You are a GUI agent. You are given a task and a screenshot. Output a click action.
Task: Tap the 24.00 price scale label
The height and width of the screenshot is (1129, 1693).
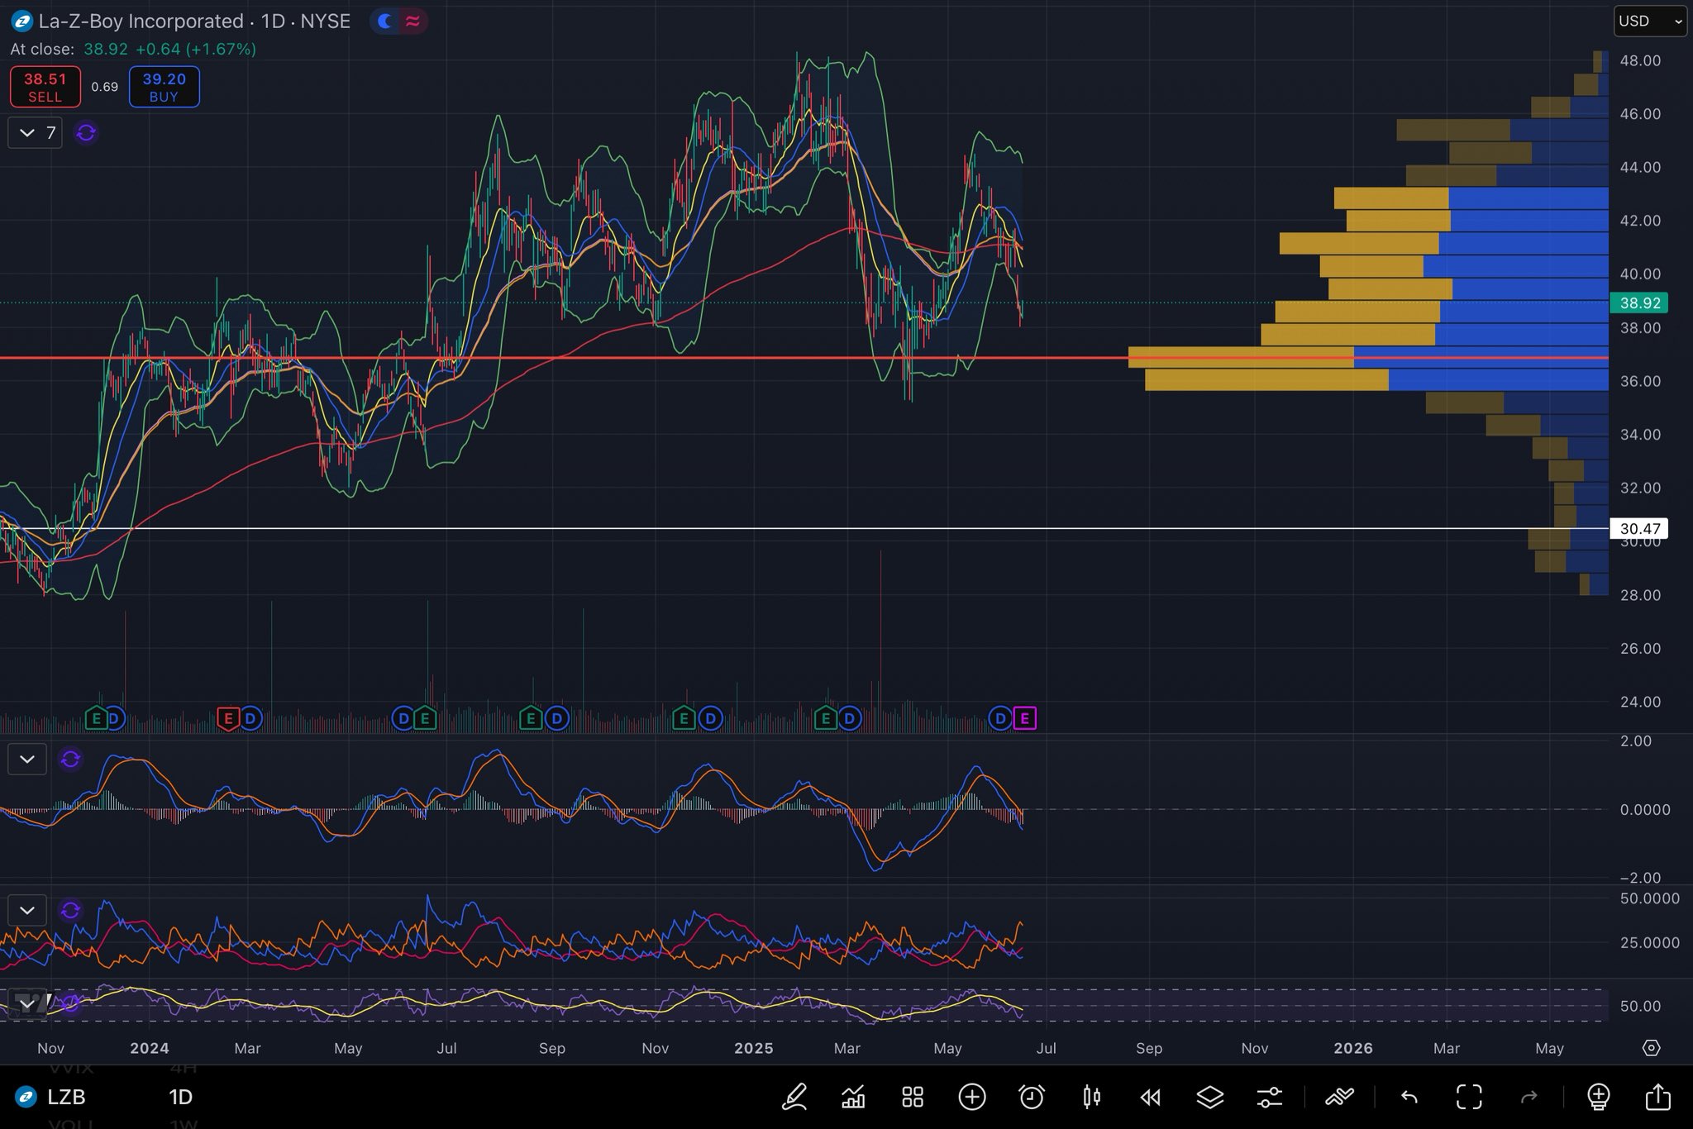1640,702
